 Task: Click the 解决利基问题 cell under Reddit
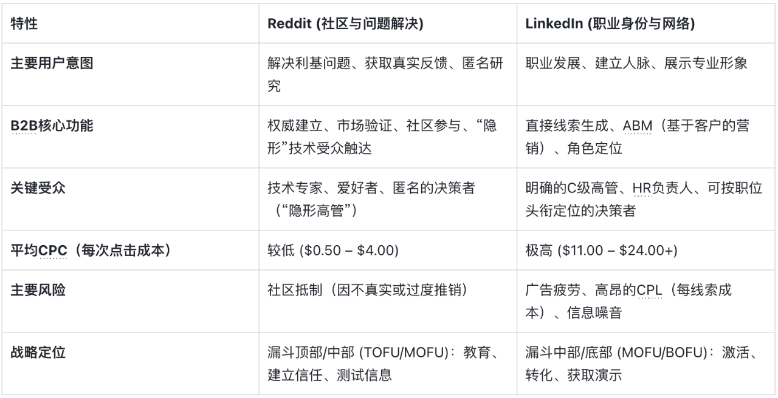[x=385, y=74]
